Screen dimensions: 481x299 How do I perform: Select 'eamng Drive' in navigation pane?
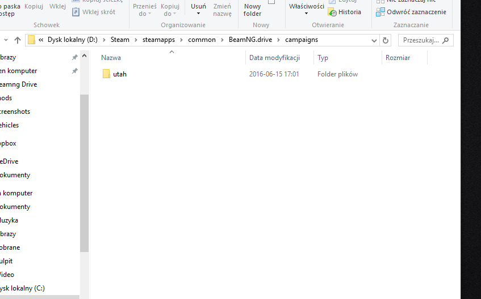click(x=18, y=84)
